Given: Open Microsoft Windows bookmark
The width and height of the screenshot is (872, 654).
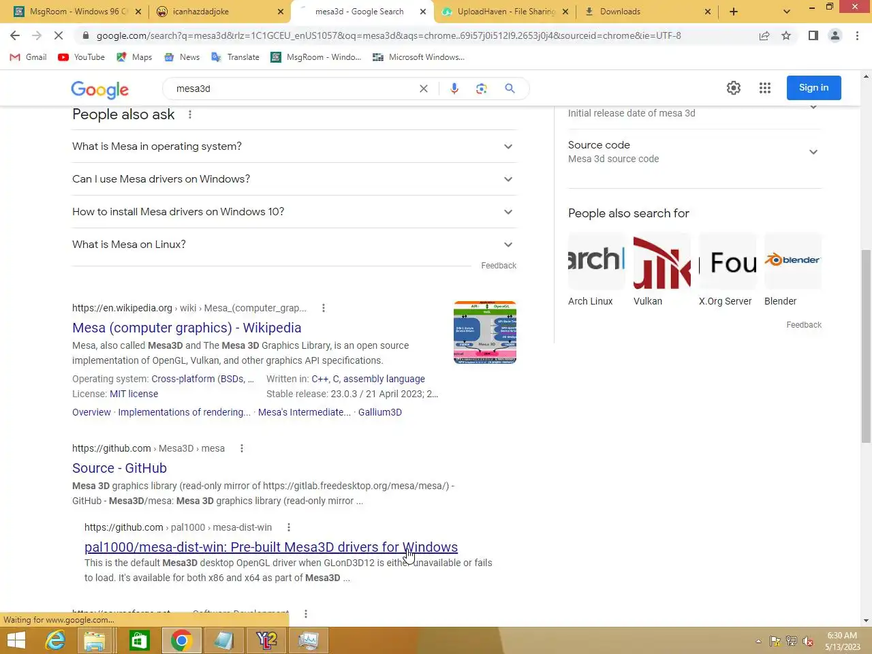Looking at the screenshot, I should pos(419,57).
